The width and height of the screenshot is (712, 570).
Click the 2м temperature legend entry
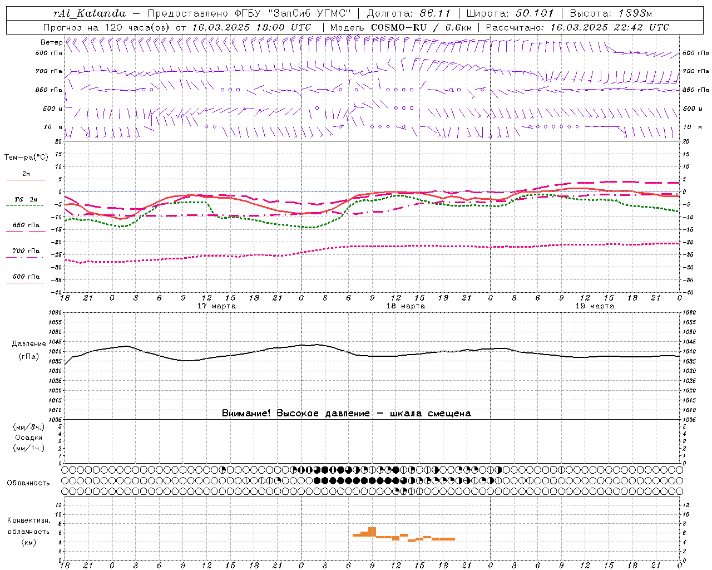[x=26, y=174]
